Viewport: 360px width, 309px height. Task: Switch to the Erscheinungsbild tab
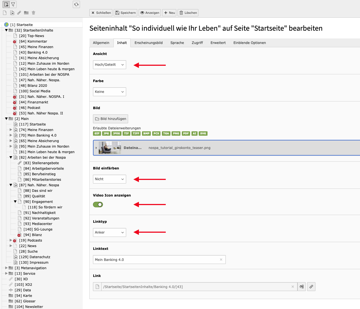(x=149, y=43)
